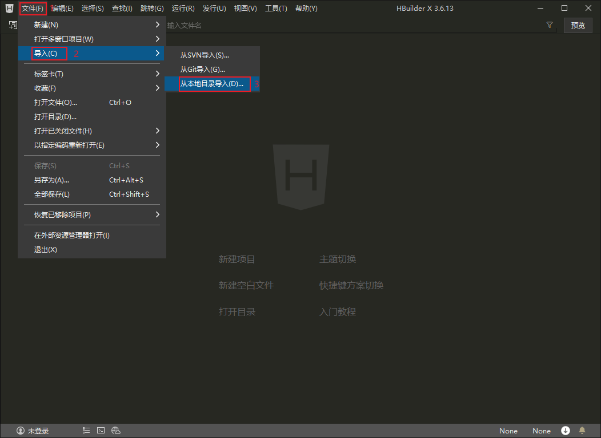The image size is (601, 438).
Task: Select 从本地目录导入(D)... menu entry
Action: point(212,84)
